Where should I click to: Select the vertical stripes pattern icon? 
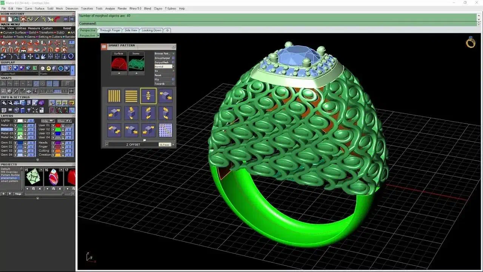[x=114, y=96]
